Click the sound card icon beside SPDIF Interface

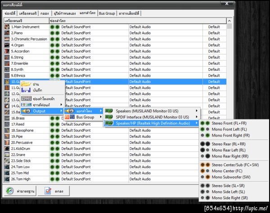109,117
